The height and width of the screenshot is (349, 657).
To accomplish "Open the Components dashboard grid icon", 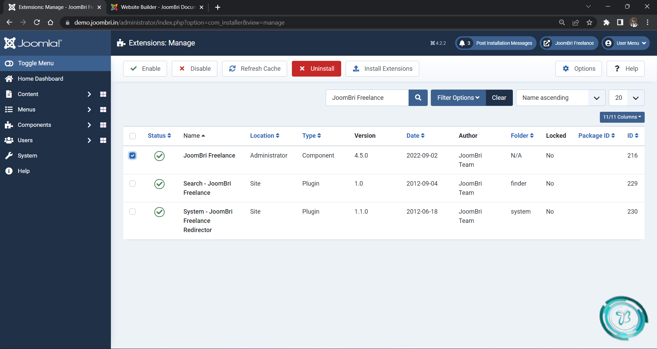I will (x=103, y=125).
